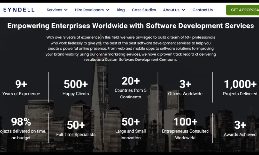Click the main Empowering Enterprises heading
This screenshot has height=155, width=259.
click(x=130, y=26)
